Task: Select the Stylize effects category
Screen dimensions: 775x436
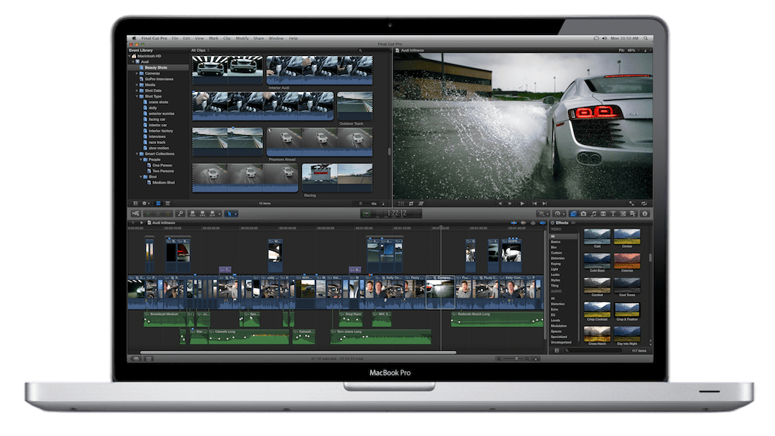Action: click(555, 280)
